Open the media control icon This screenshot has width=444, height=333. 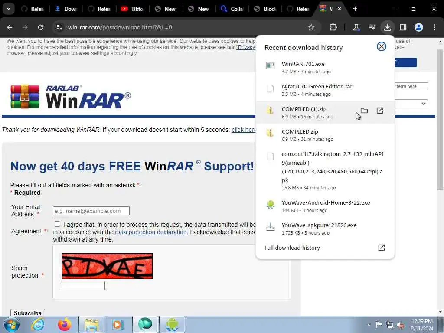372,27
